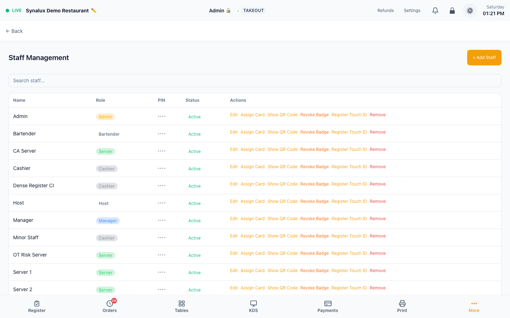The width and height of the screenshot is (510, 318).
Task: Go back with the Back arrow
Action: click(x=14, y=31)
